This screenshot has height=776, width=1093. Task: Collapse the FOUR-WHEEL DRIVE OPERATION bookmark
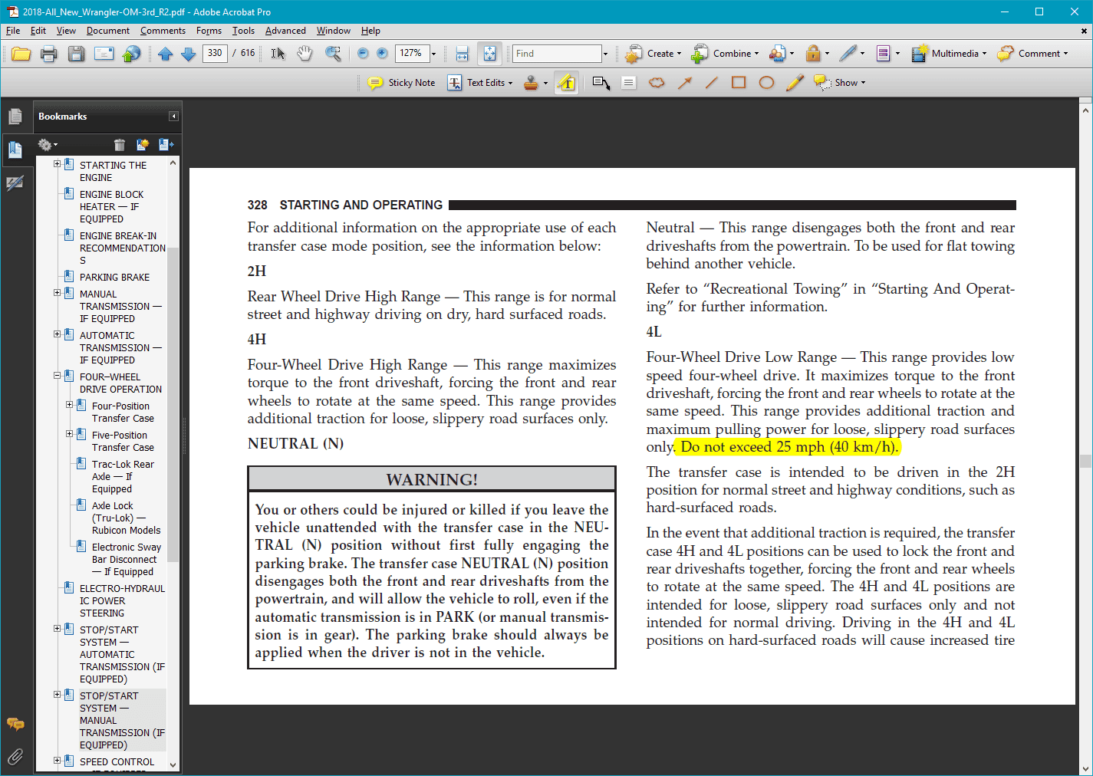pos(57,376)
